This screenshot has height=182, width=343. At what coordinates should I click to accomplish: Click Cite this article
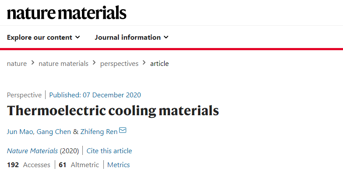[109, 151]
